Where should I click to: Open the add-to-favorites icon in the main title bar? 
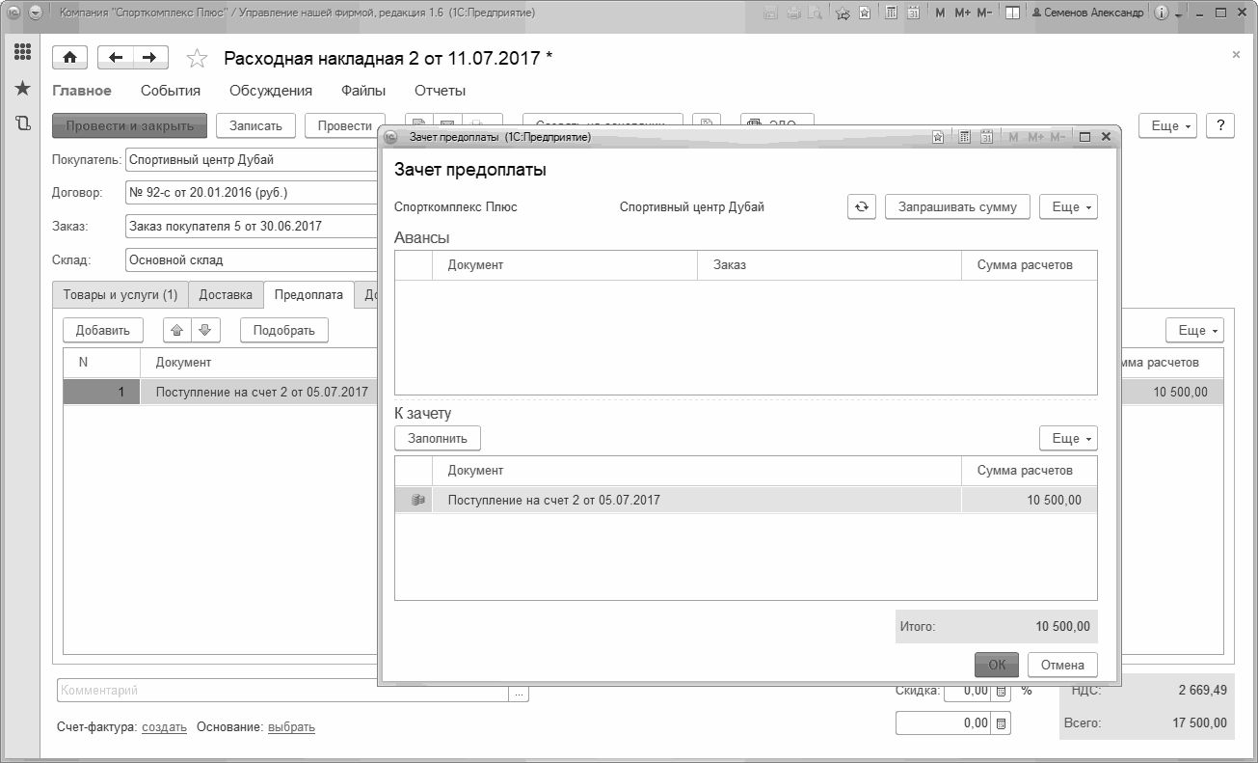(843, 14)
